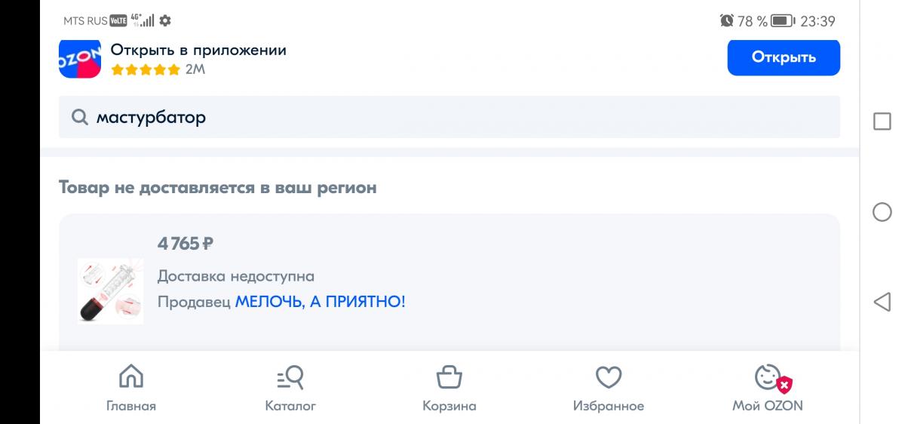The height and width of the screenshot is (424, 905).
Task: Tap the search magnifier icon
Action: (x=79, y=117)
